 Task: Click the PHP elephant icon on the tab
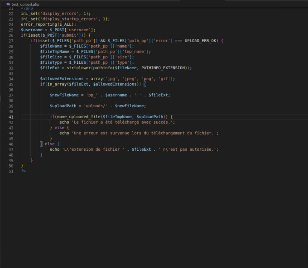[8, 5]
